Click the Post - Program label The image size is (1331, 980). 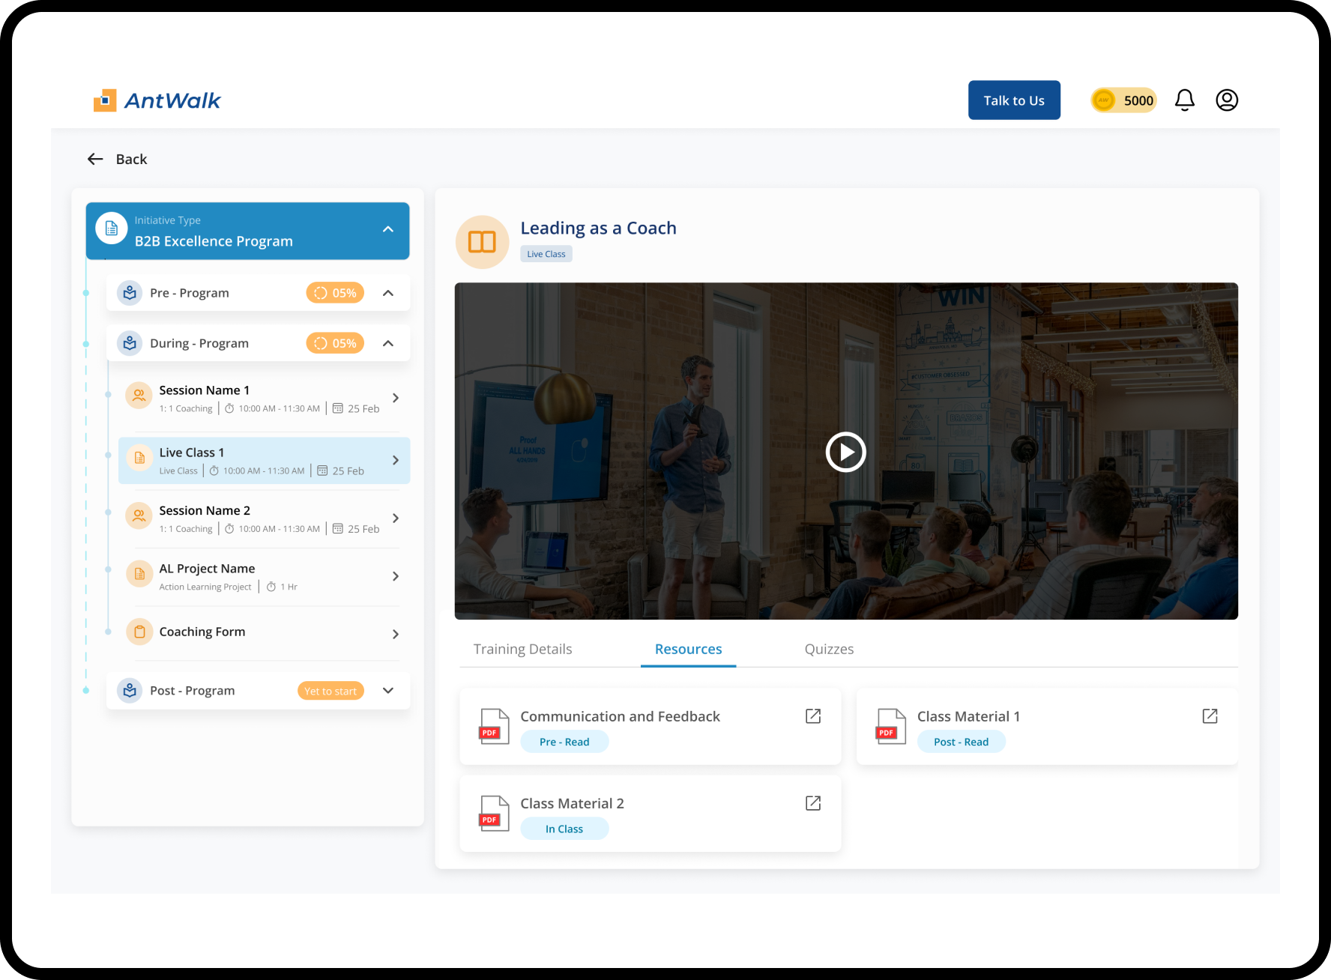193,690
